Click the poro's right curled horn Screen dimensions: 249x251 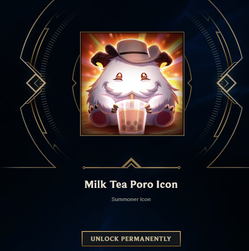point(164,60)
